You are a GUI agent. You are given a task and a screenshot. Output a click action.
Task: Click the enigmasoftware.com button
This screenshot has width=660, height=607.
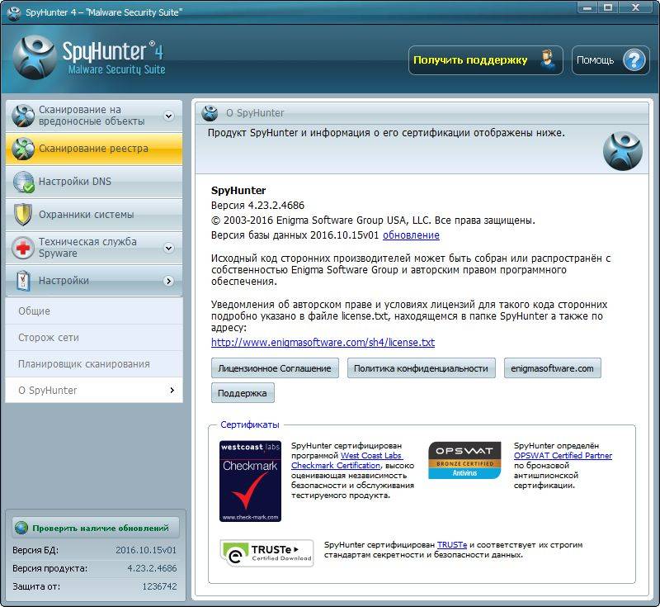coord(552,368)
